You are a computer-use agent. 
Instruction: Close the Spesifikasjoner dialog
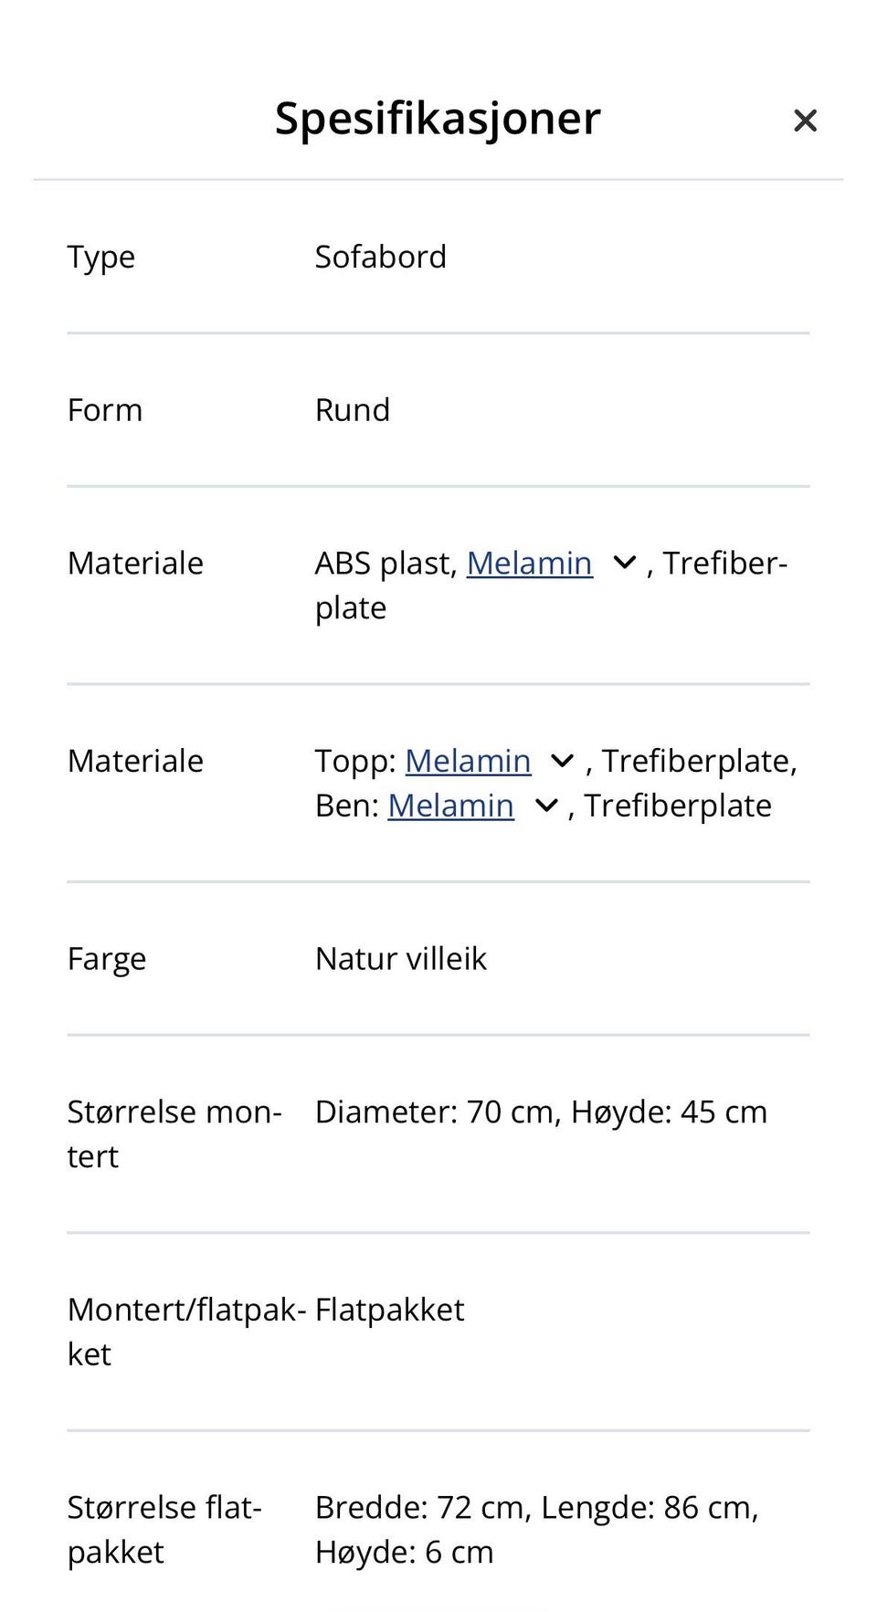804,120
